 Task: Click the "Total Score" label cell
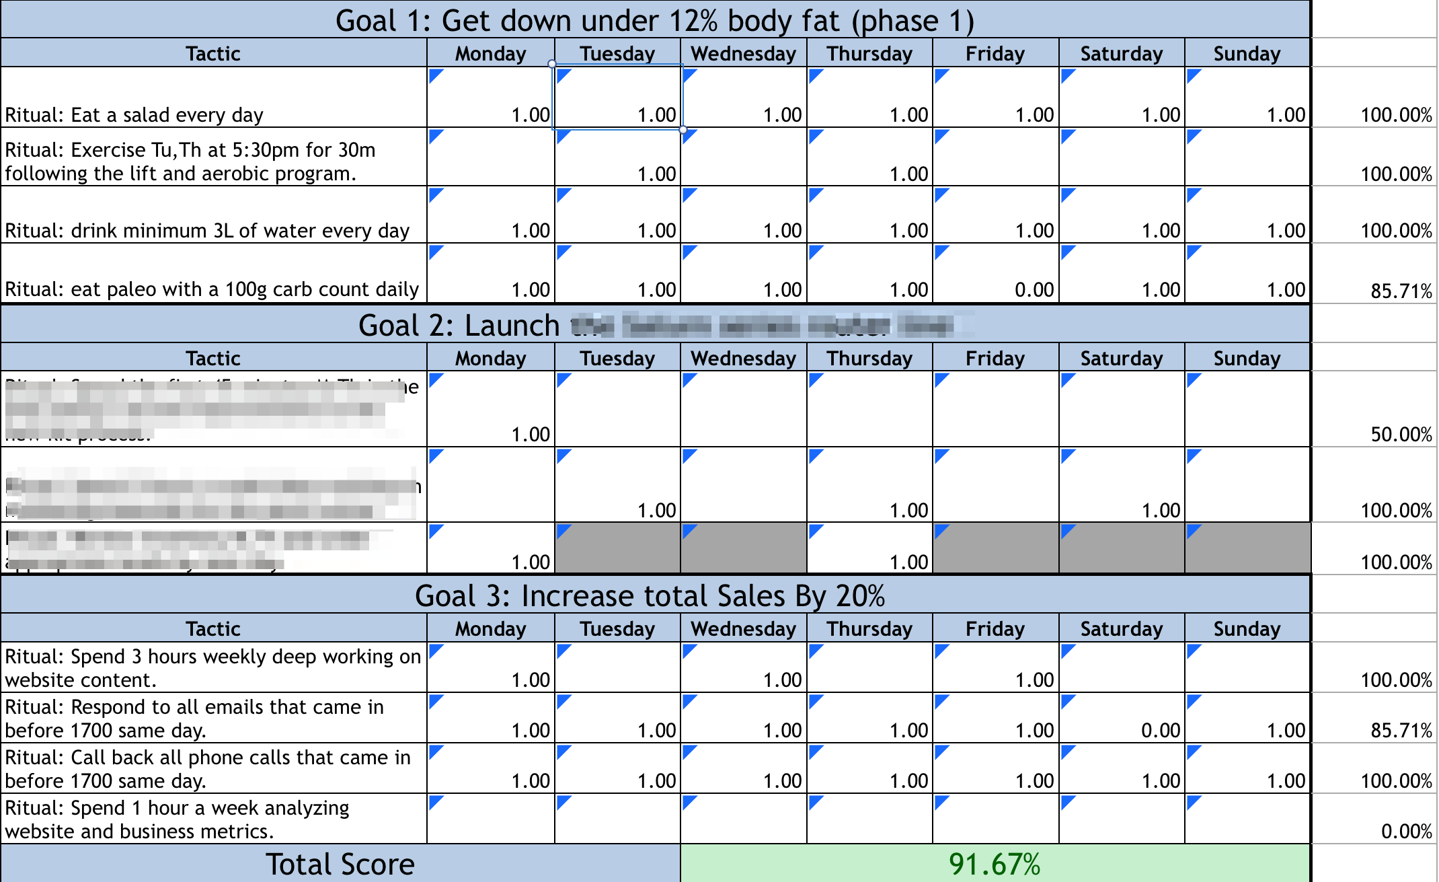click(340, 864)
